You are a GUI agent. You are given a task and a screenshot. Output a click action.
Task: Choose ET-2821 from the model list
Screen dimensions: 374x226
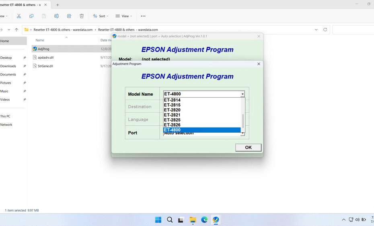pos(202,115)
